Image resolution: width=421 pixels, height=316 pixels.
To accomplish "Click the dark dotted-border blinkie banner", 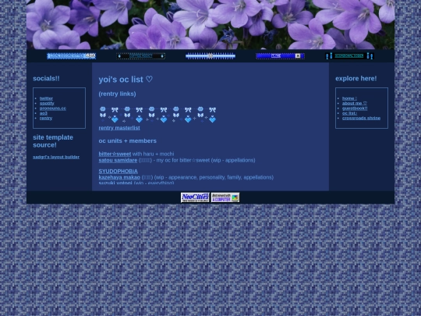I will coord(140,56).
